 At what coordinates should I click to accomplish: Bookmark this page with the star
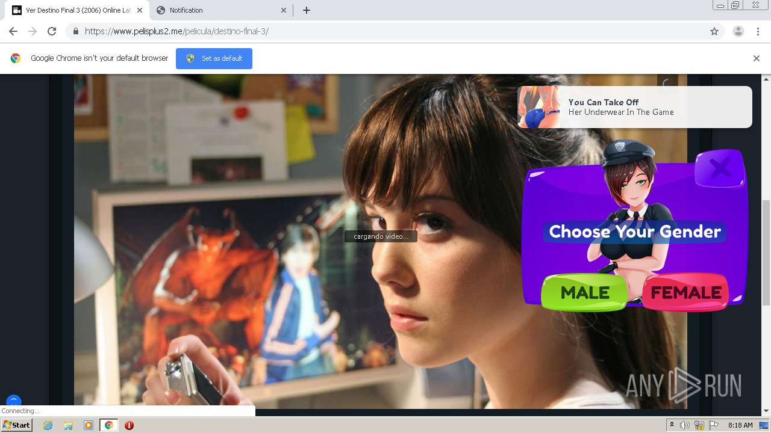[714, 31]
